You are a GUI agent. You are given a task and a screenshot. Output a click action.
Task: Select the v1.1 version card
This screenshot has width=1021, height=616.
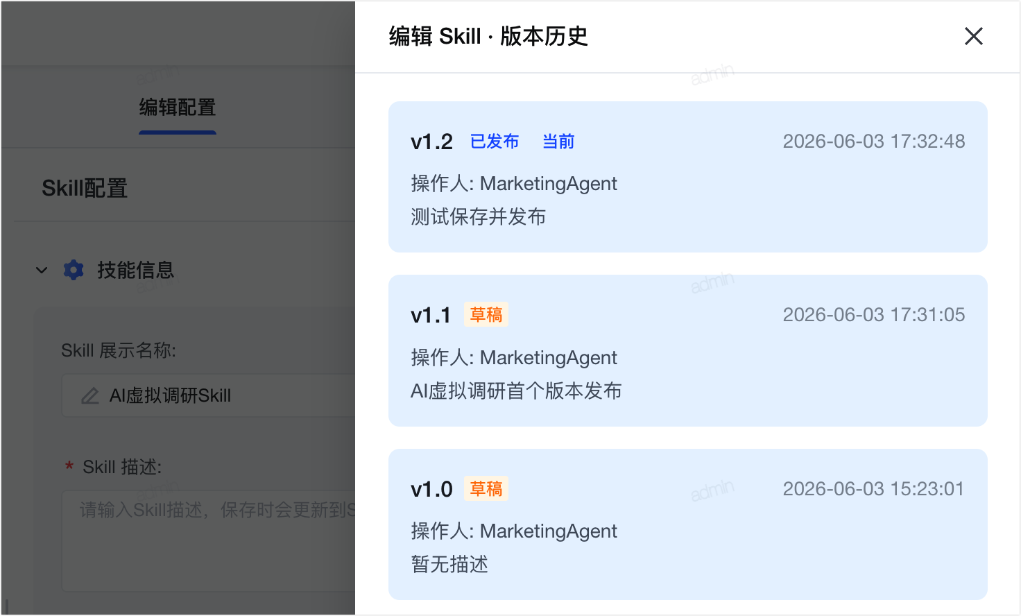tap(688, 350)
